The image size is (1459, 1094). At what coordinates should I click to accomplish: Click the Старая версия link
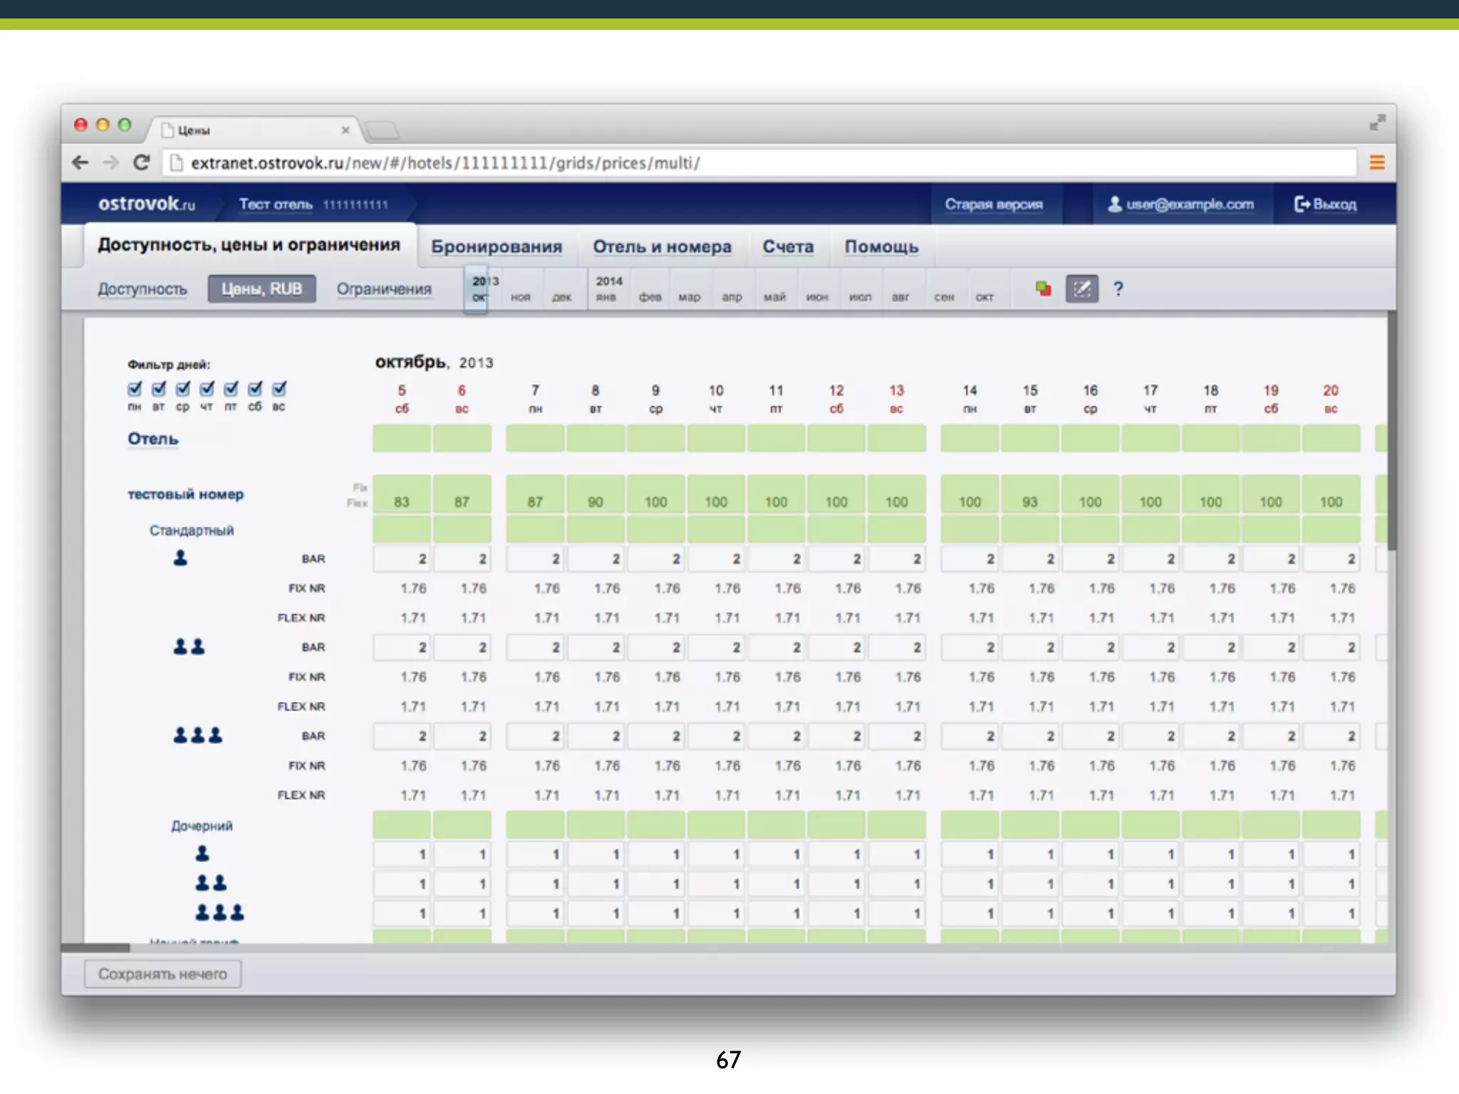point(993,204)
